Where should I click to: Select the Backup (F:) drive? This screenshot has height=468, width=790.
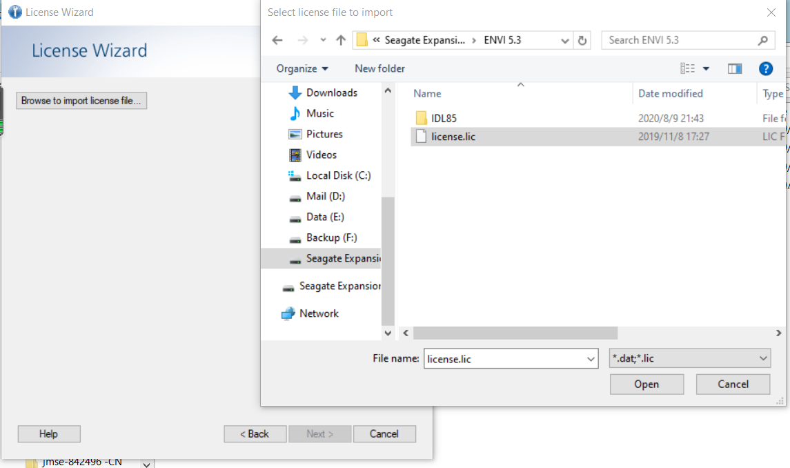(328, 237)
